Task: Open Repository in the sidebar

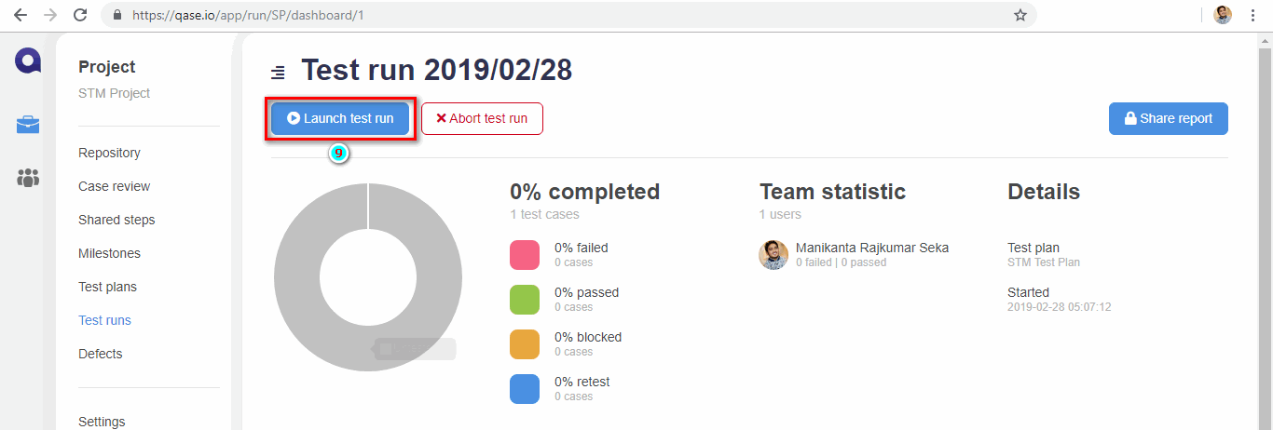Action: 109,153
